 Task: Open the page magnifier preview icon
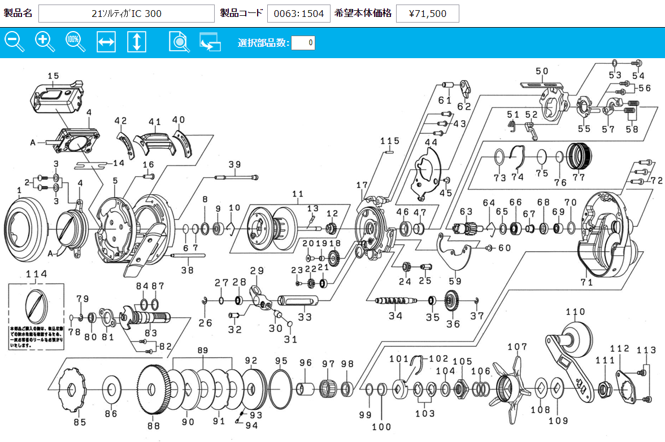point(179,42)
